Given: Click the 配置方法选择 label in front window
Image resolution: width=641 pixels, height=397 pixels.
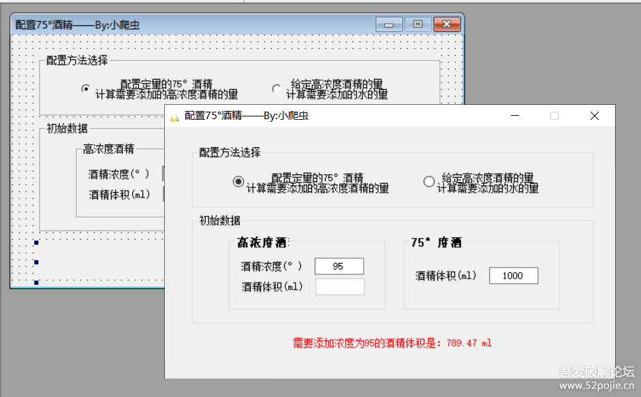Looking at the screenshot, I should (x=230, y=153).
